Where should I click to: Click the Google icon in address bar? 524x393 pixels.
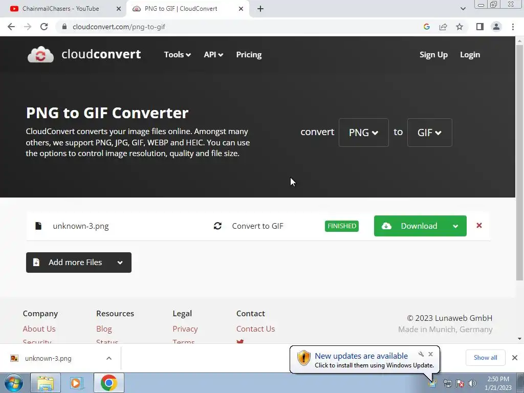[x=426, y=27]
